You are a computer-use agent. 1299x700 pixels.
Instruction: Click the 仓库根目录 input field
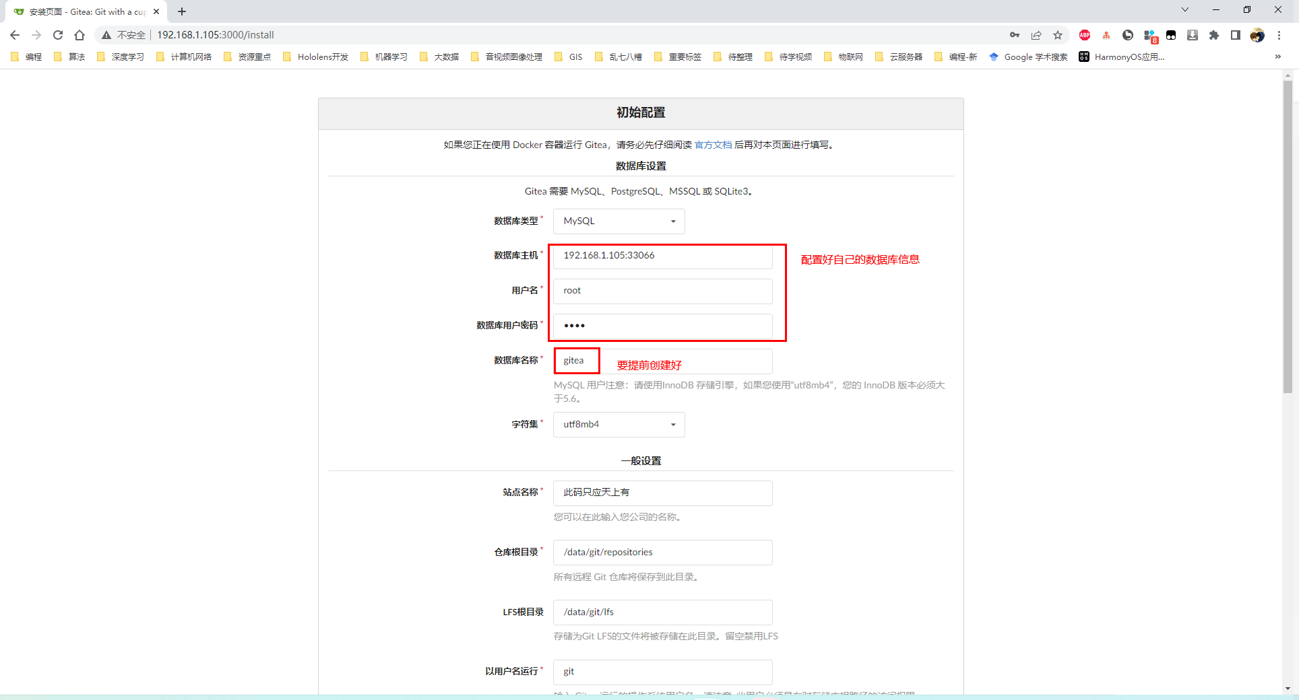click(663, 553)
